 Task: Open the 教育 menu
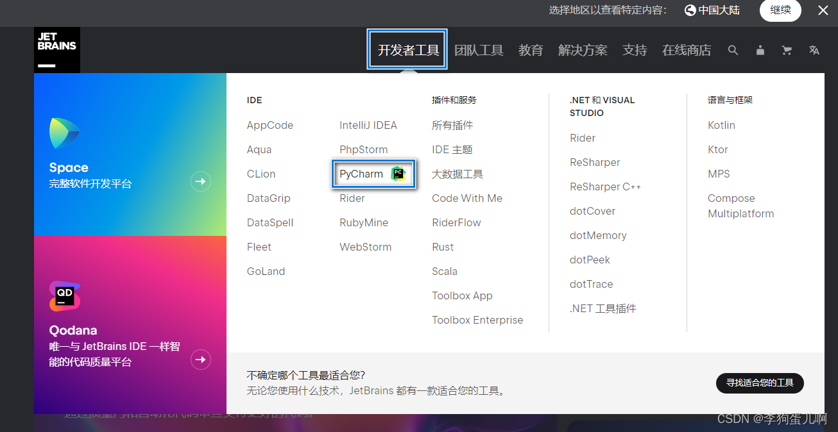point(531,50)
